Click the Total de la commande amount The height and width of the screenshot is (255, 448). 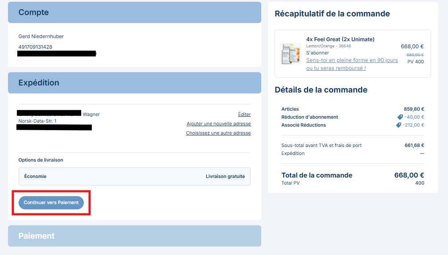coord(409,175)
